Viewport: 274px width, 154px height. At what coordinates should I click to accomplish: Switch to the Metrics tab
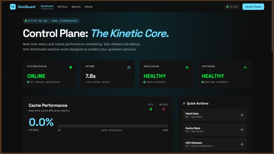tap(76, 7)
